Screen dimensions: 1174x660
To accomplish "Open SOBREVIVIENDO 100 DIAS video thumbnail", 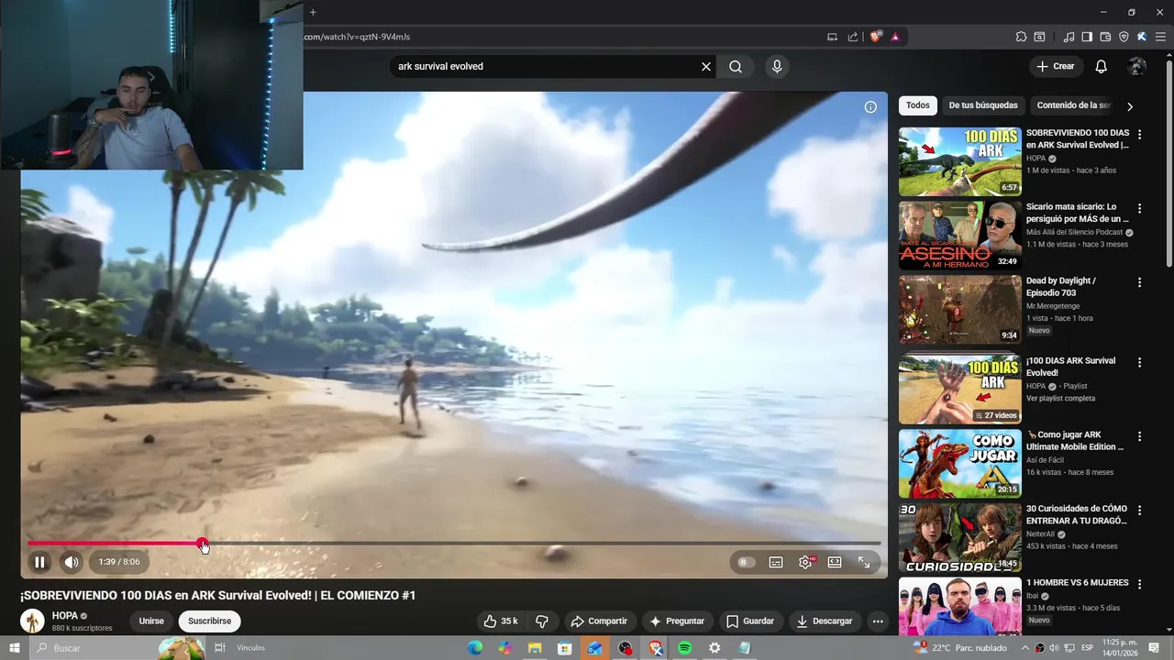I will coord(959,161).
